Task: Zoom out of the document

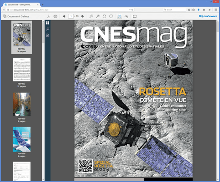Action: (91, 16)
